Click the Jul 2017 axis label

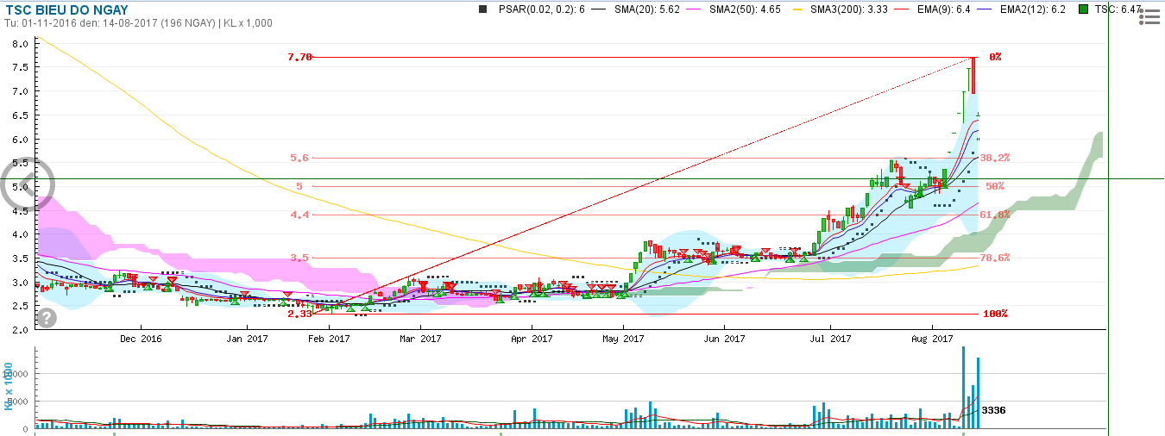pyautogui.click(x=829, y=339)
